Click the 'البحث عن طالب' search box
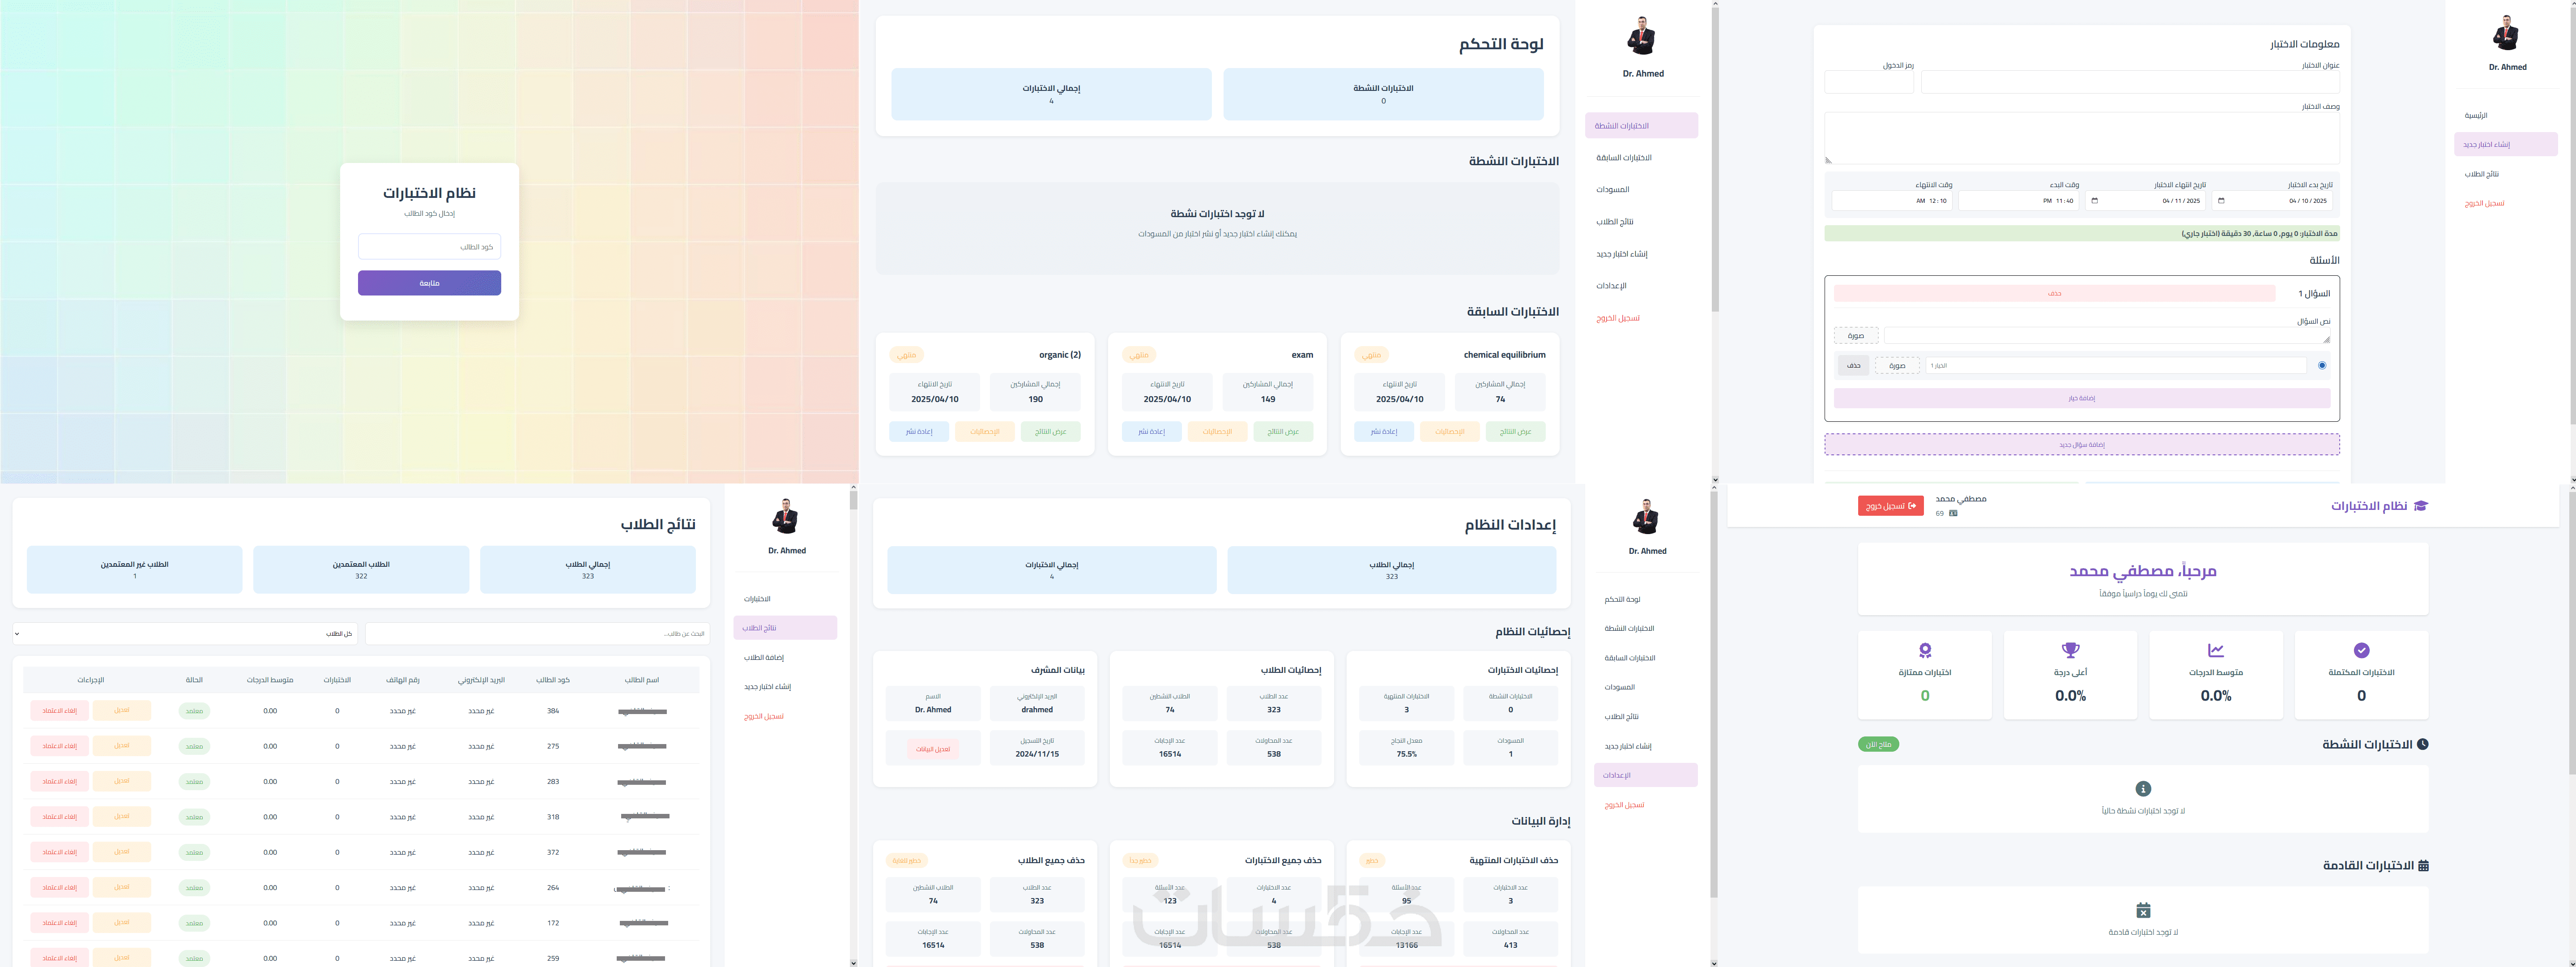This screenshot has height=967, width=2576. [538, 633]
